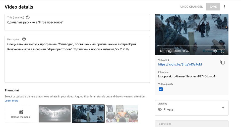Screen dimensions: 241x127
Task: Click the SAVE button
Action: click(213, 7)
